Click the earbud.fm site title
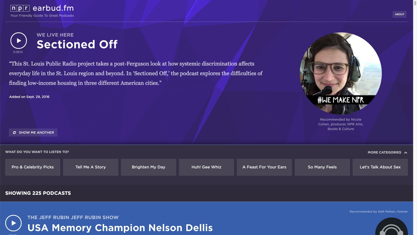Screen dimensions: 417x235 click(x=53, y=8)
